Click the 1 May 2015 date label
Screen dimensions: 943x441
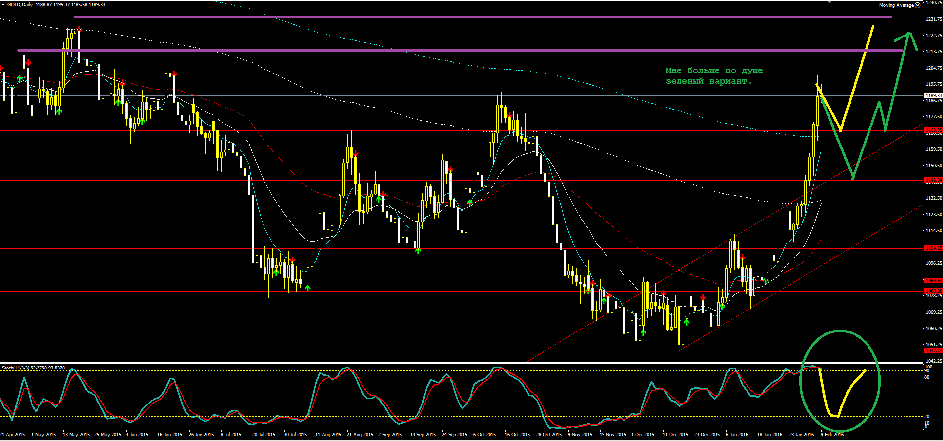click(x=43, y=435)
